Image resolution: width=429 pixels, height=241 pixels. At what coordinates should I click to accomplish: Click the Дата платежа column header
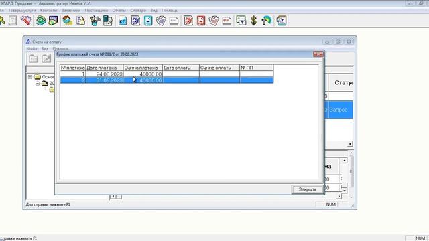coord(105,68)
